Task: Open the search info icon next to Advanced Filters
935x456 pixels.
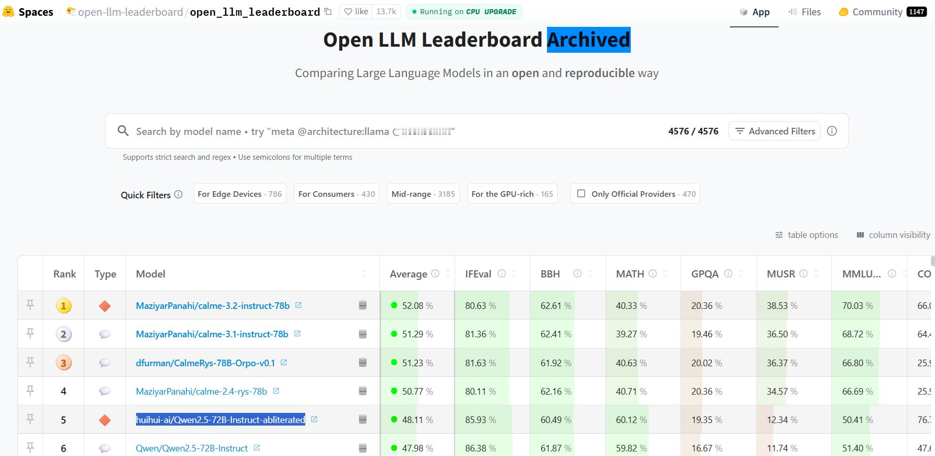Action: pos(832,131)
